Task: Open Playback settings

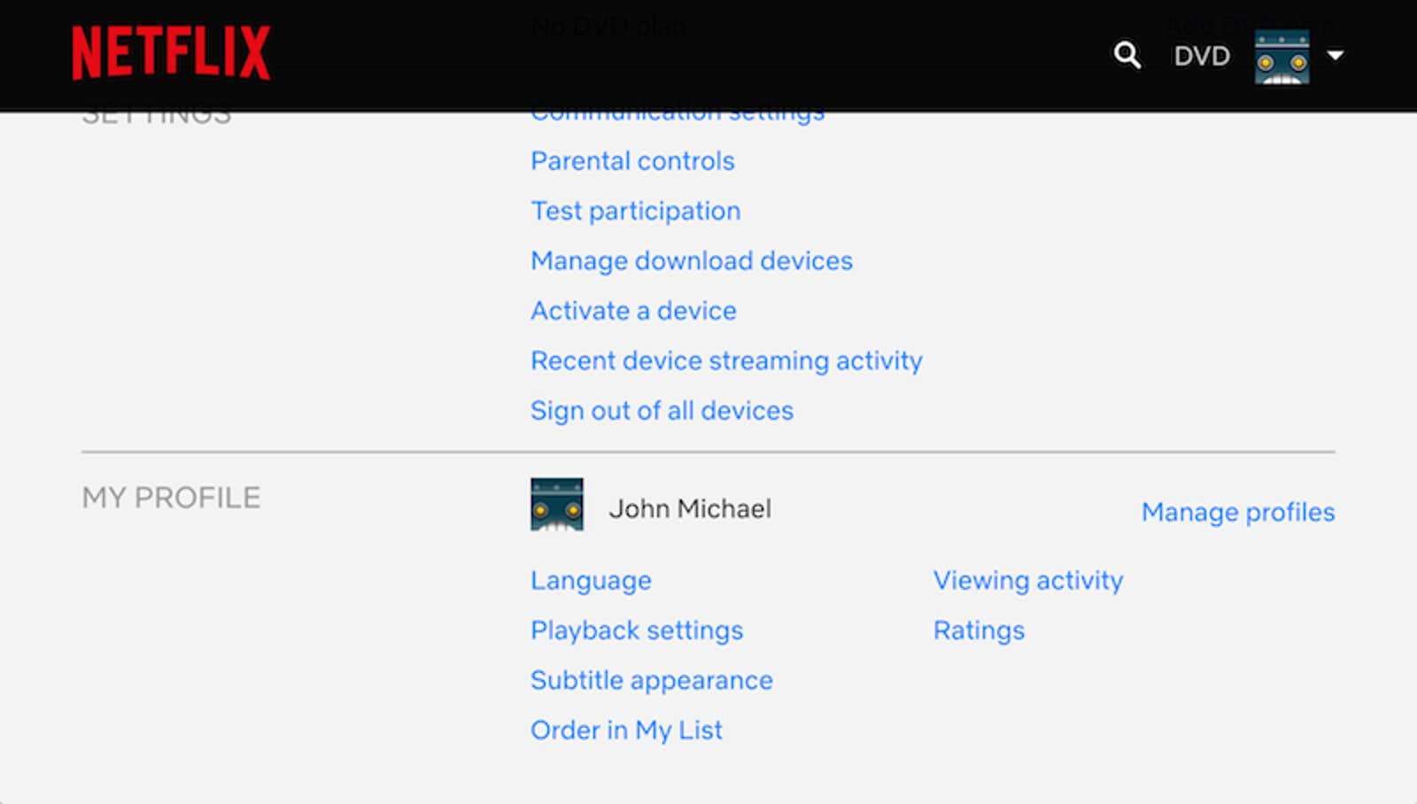Action: pyautogui.click(x=636, y=630)
